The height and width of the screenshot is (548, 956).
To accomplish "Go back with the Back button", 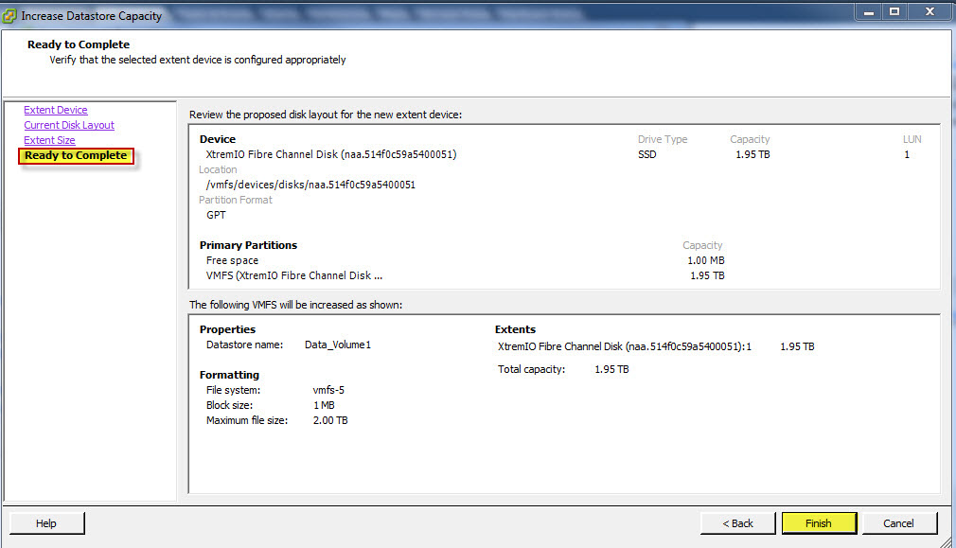I will pyautogui.click(x=737, y=523).
